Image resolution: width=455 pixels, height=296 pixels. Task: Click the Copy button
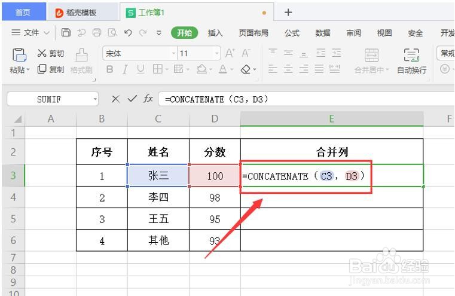tap(50, 69)
